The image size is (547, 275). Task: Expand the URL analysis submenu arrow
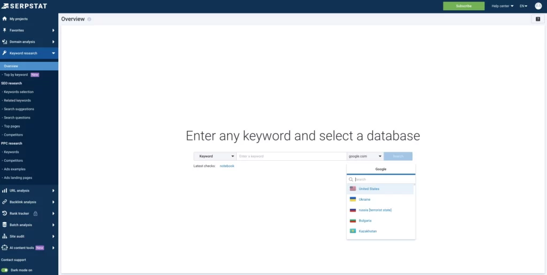tap(53, 191)
